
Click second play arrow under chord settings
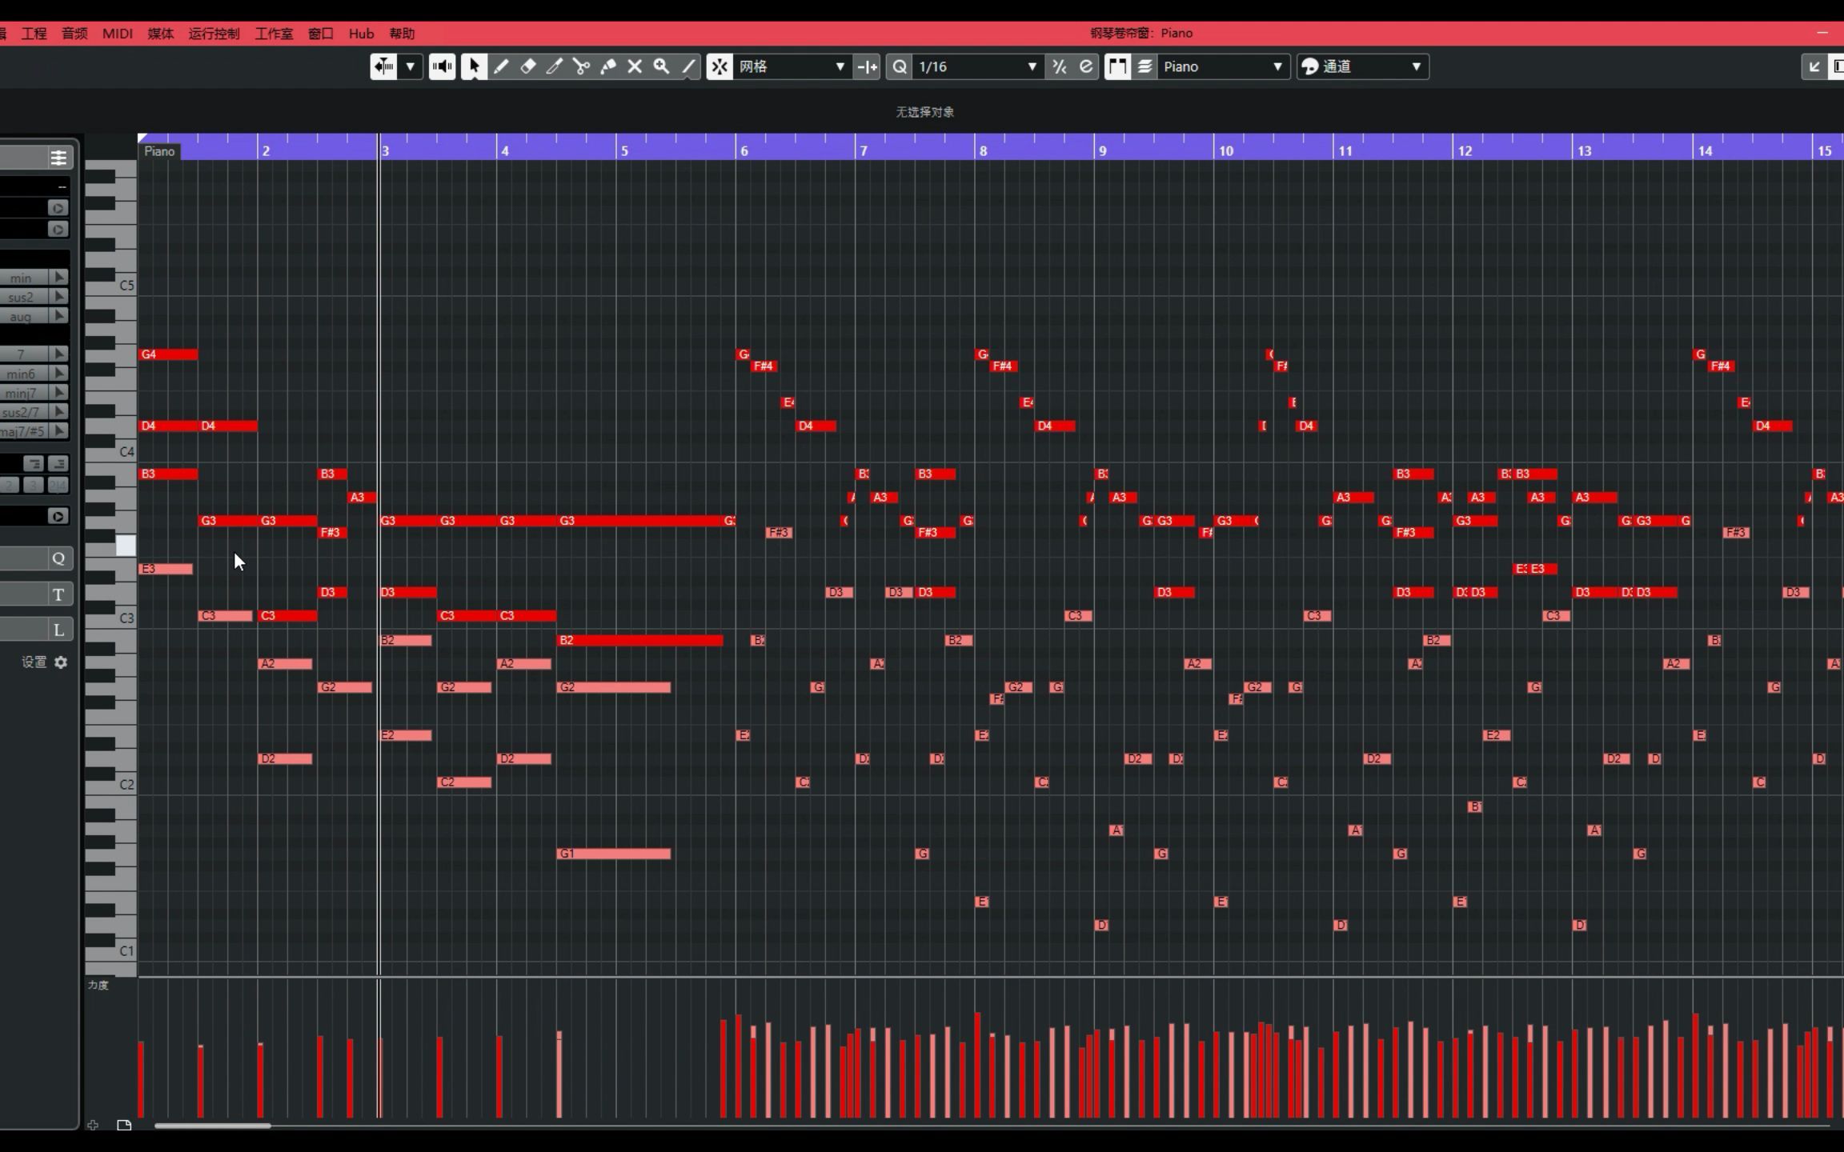tap(58, 230)
